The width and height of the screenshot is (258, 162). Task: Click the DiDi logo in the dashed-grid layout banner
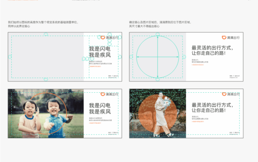pos(110,37)
